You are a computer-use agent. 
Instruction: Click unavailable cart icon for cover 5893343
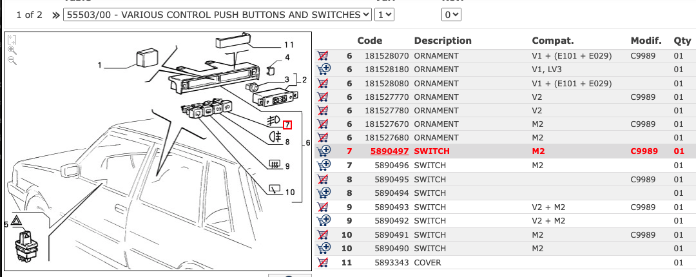tap(324, 263)
